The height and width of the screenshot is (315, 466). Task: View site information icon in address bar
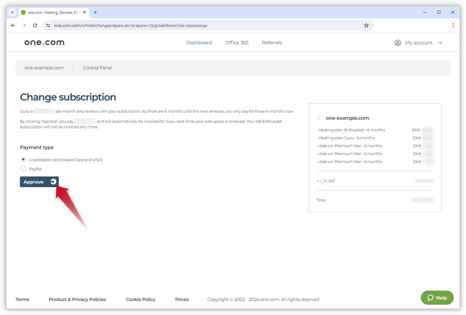coord(48,25)
